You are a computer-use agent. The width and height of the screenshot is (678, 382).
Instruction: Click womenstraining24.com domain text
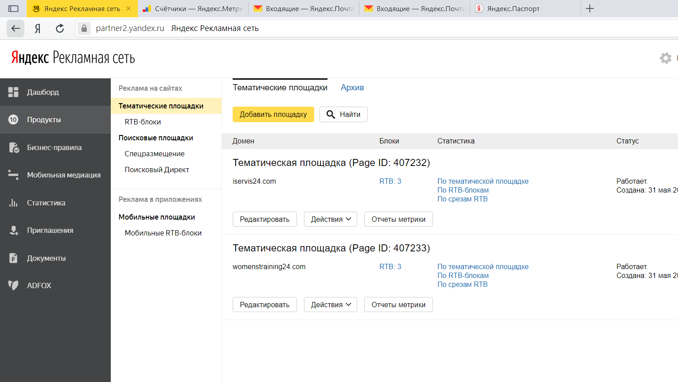coord(269,266)
